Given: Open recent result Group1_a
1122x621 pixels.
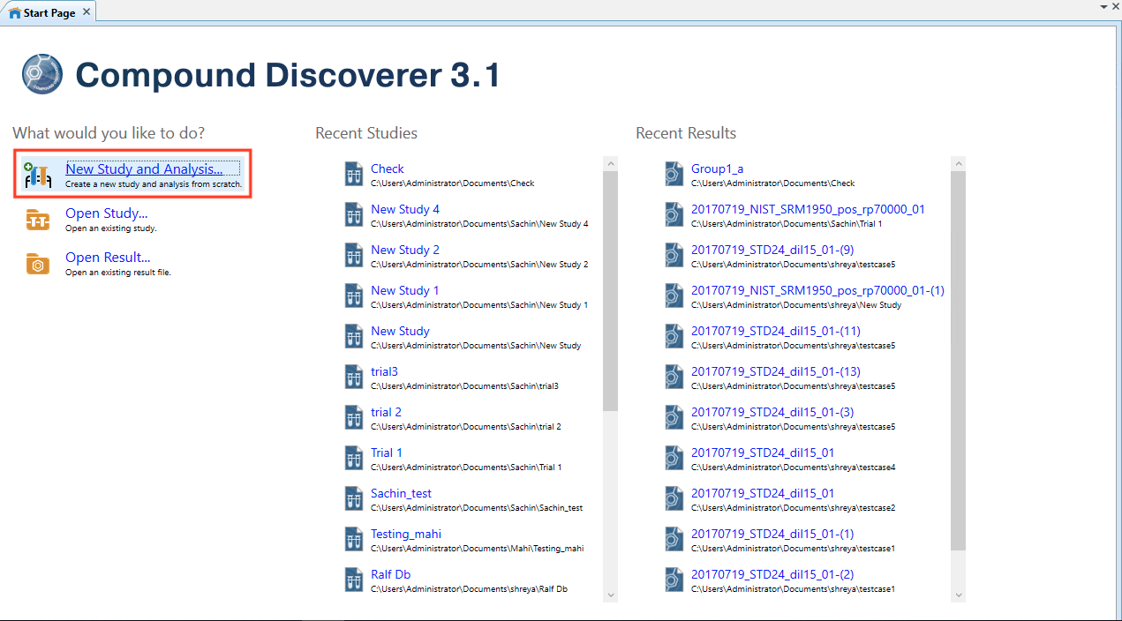Looking at the screenshot, I should (x=718, y=168).
